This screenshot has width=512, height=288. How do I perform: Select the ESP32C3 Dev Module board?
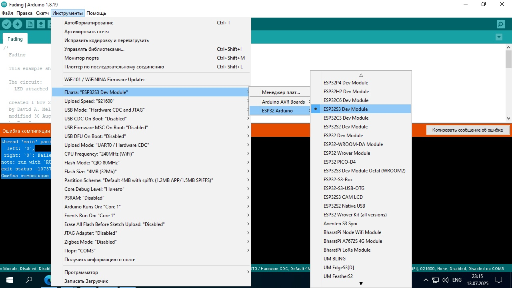pos(361,118)
